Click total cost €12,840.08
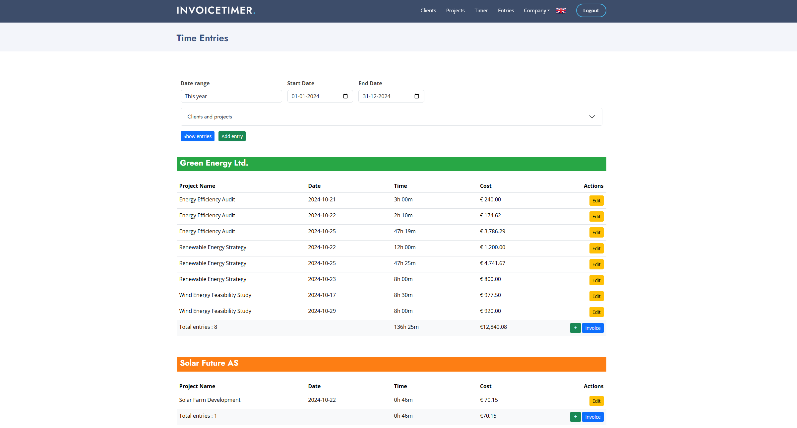797x428 pixels. point(493,327)
